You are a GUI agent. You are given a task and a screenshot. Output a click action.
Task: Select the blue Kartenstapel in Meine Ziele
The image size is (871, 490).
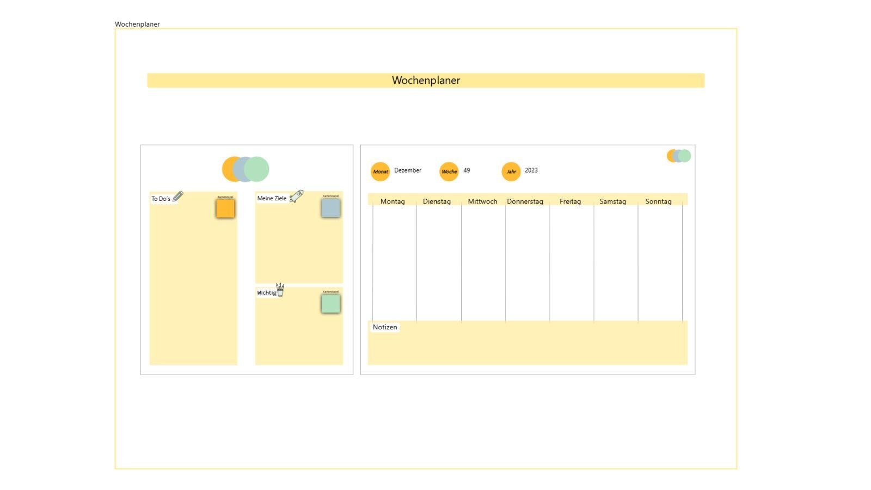[x=329, y=207]
